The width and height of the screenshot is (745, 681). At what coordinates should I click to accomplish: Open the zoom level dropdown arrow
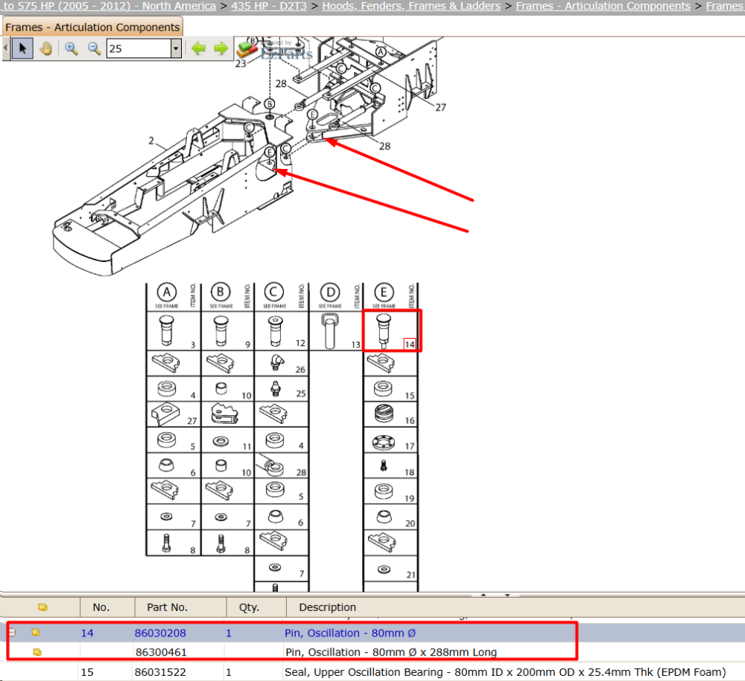(x=177, y=48)
